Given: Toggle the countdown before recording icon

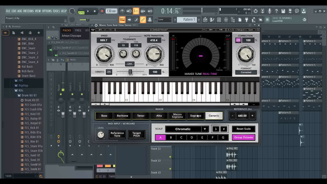Looking at the screenshot, I should pyautogui.click(x=136, y=11).
